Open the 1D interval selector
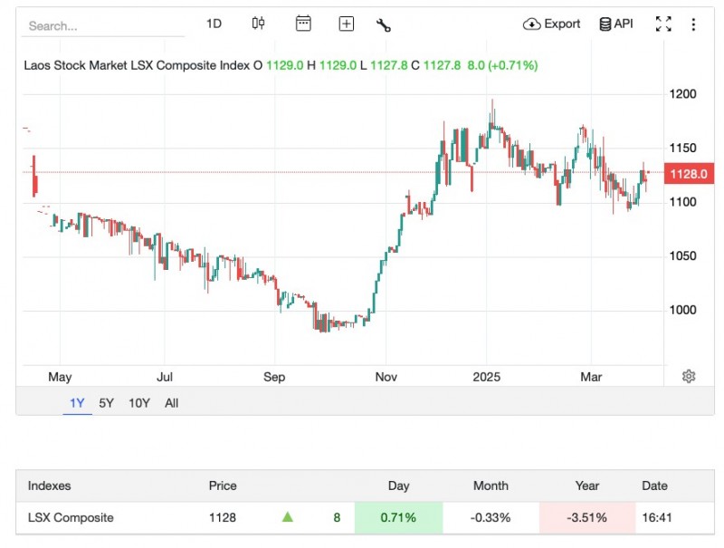724x548 pixels. 214,24
